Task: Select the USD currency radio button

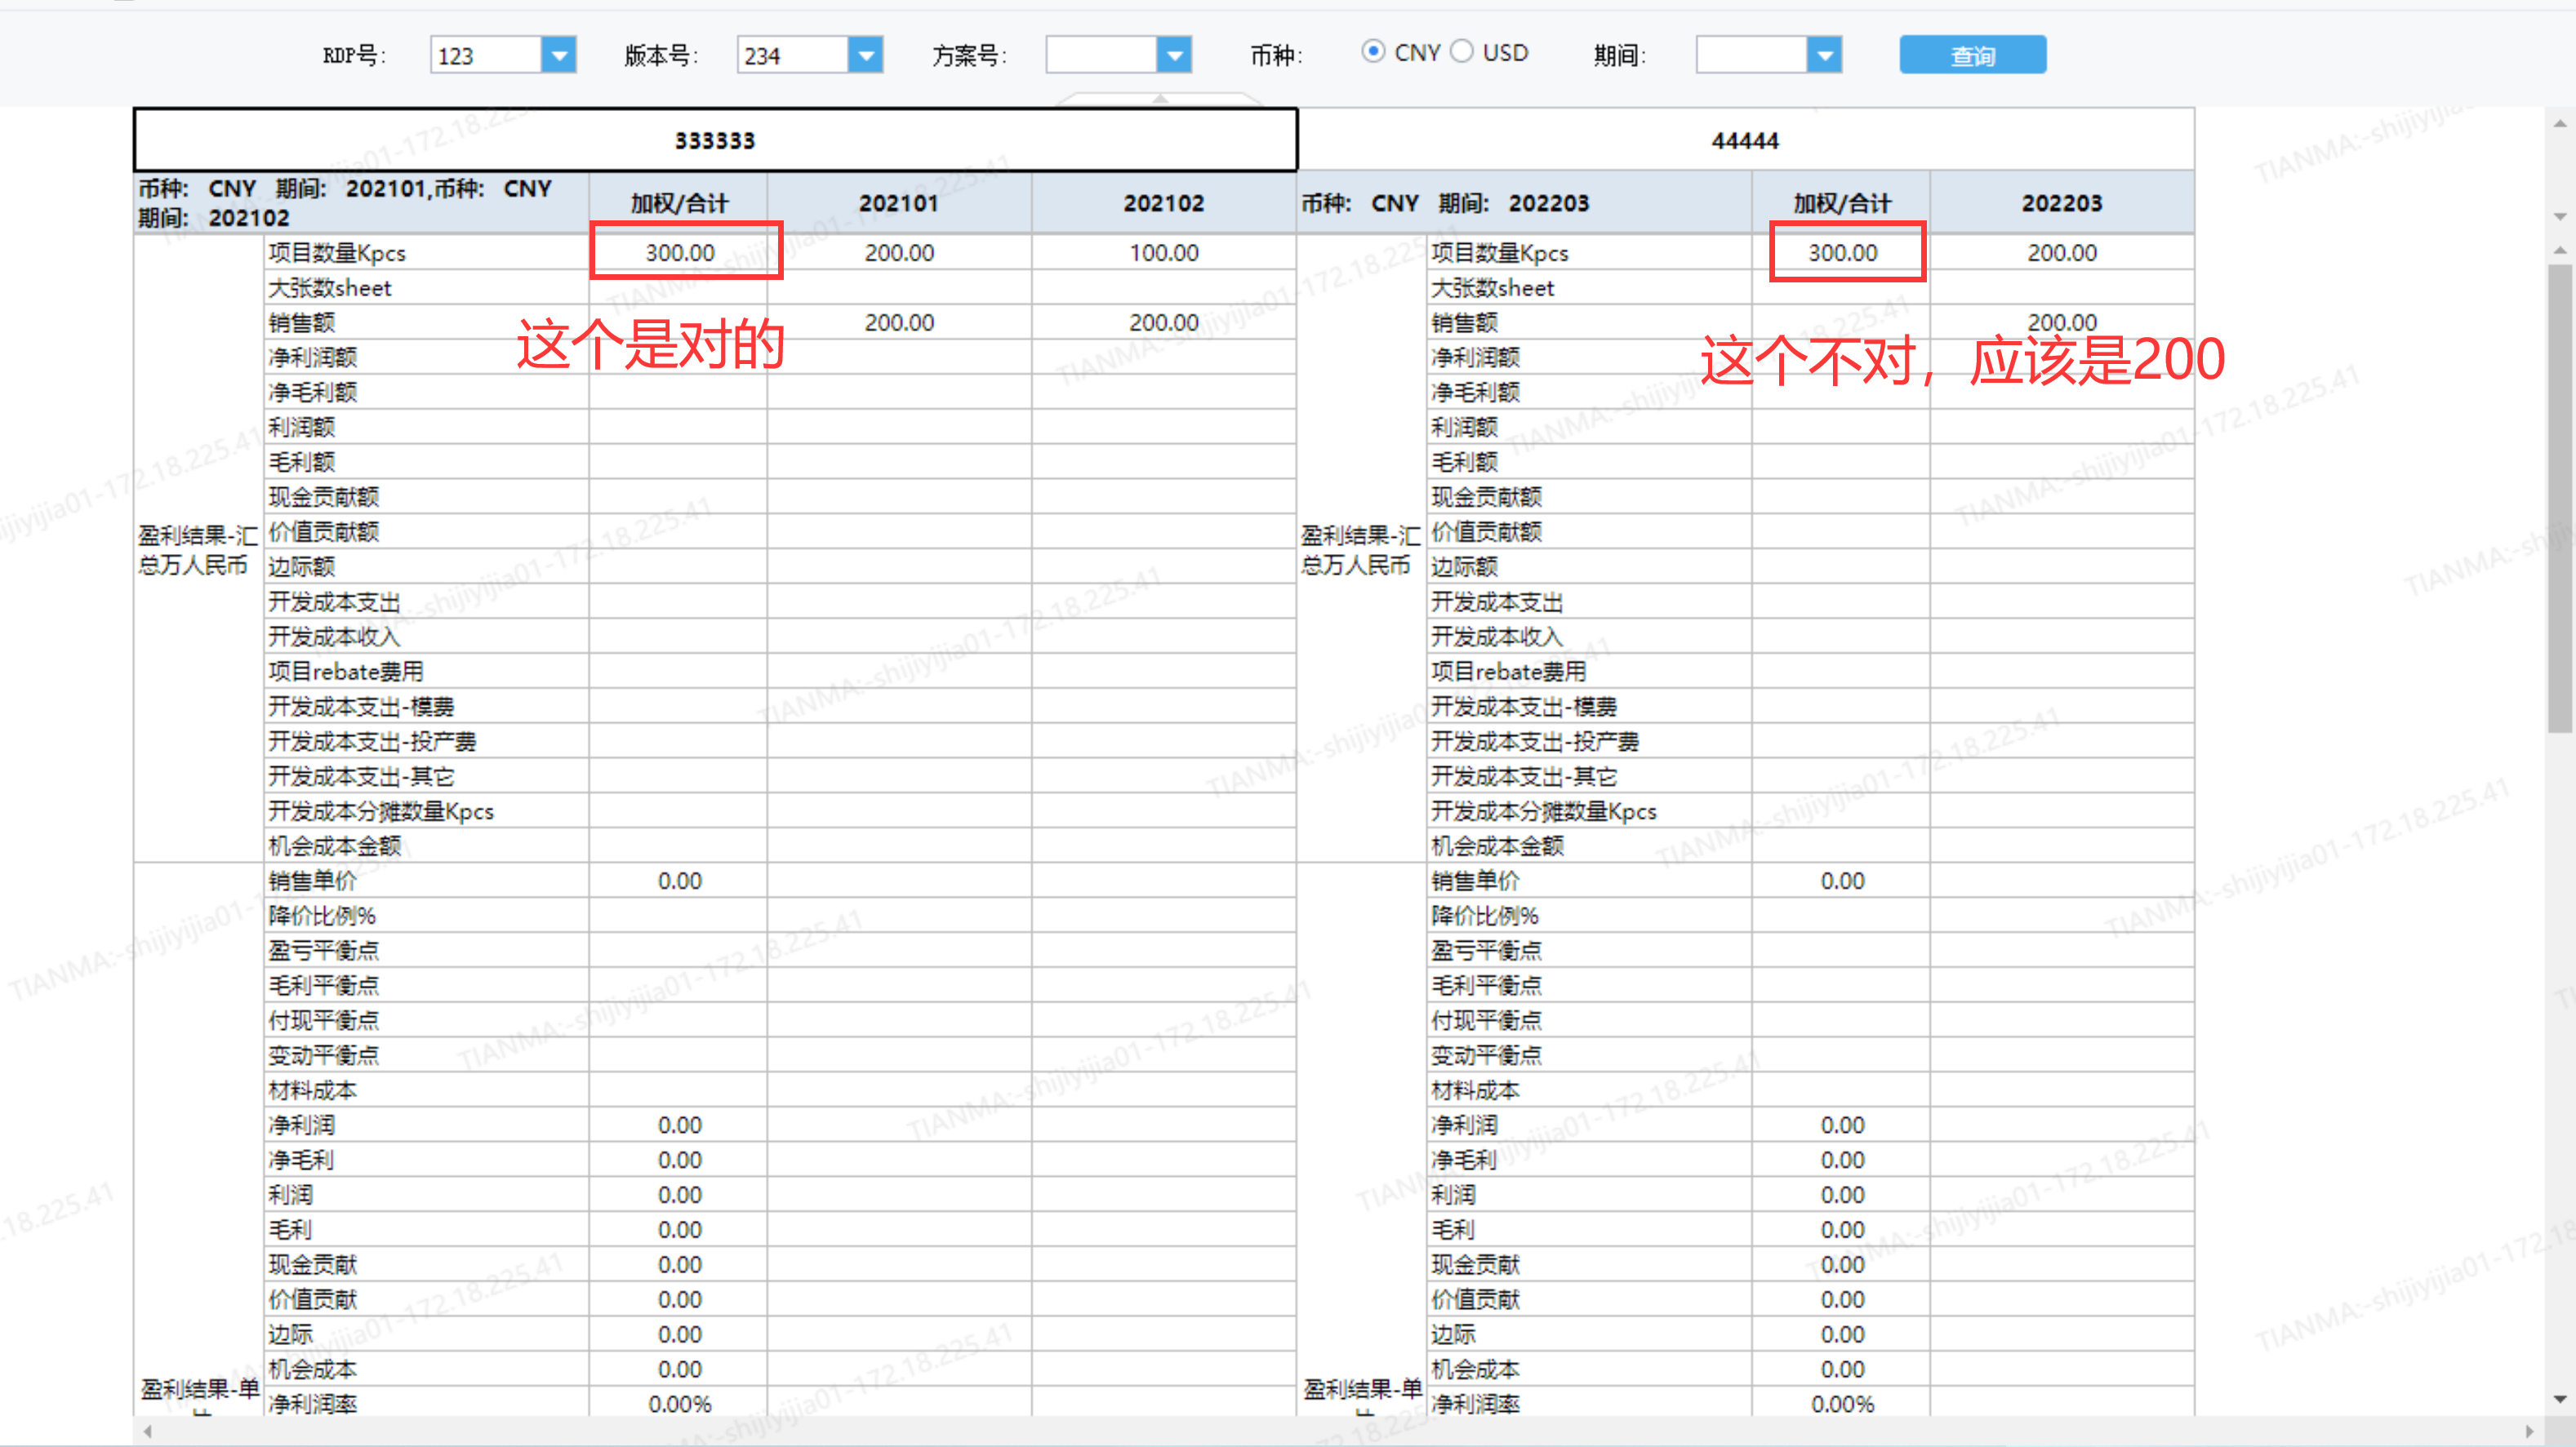Action: click(1461, 52)
